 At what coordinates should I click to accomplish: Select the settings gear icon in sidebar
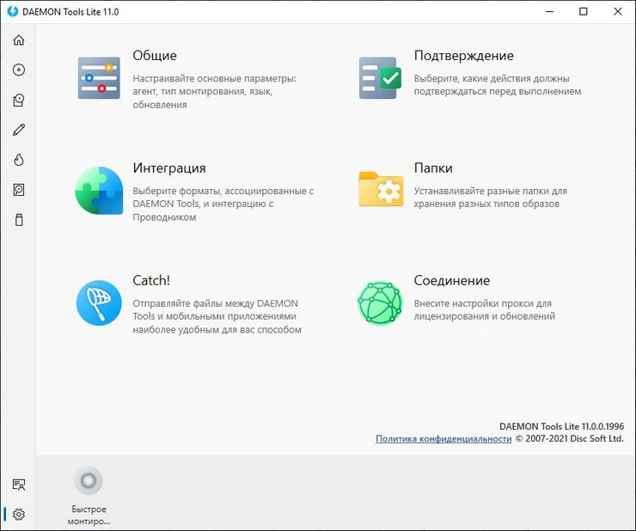(x=18, y=515)
